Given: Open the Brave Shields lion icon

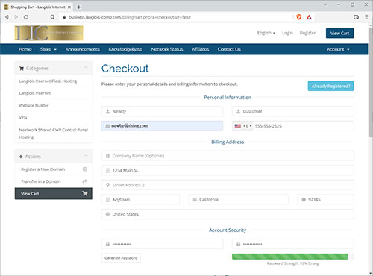Looking at the screenshot, I should coord(299,17).
